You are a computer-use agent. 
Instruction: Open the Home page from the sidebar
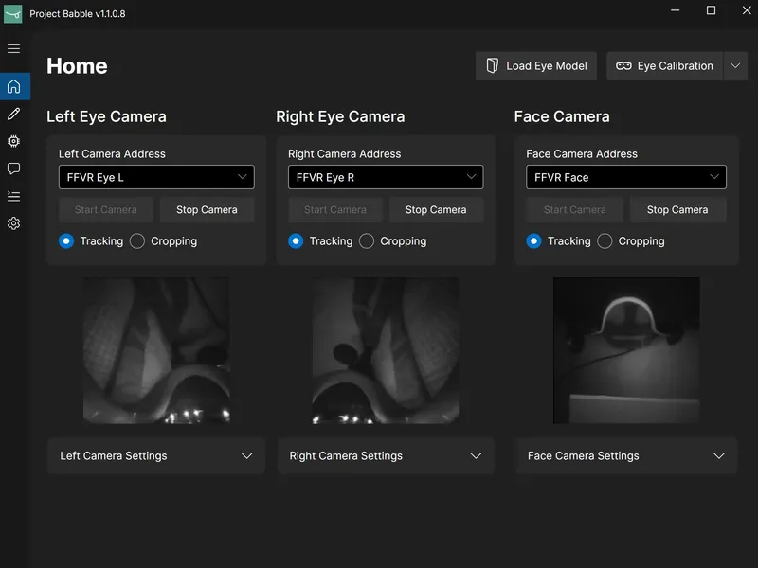click(13, 85)
